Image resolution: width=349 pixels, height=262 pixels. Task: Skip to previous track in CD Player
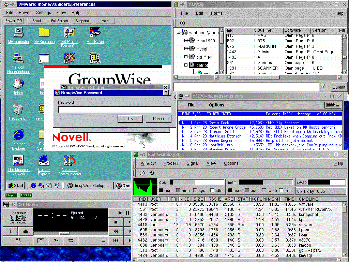pos(116,241)
